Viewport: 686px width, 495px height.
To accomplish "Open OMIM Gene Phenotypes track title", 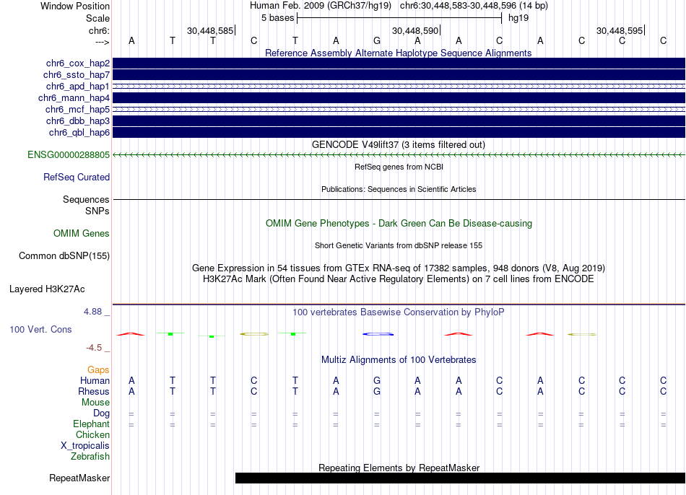I will [399, 224].
